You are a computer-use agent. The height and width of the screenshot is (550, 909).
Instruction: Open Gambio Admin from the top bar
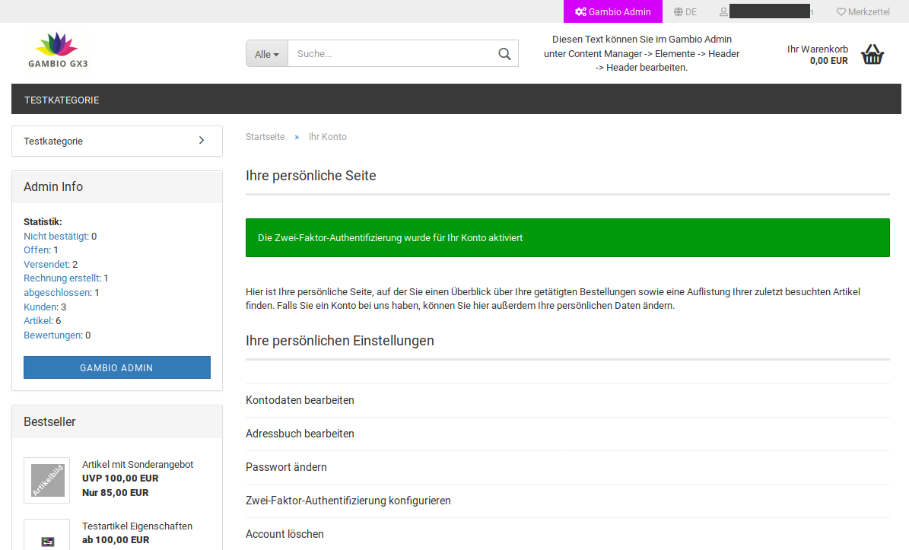[613, 11]
